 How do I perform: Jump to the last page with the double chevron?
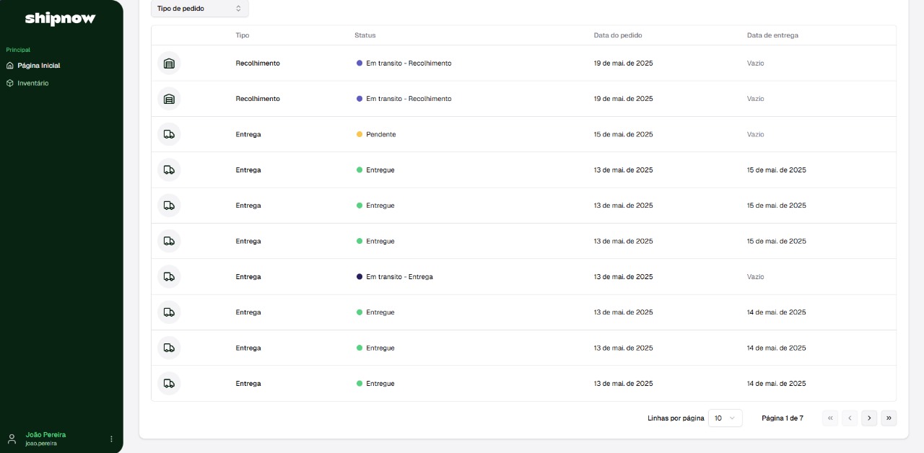(889, 418)
